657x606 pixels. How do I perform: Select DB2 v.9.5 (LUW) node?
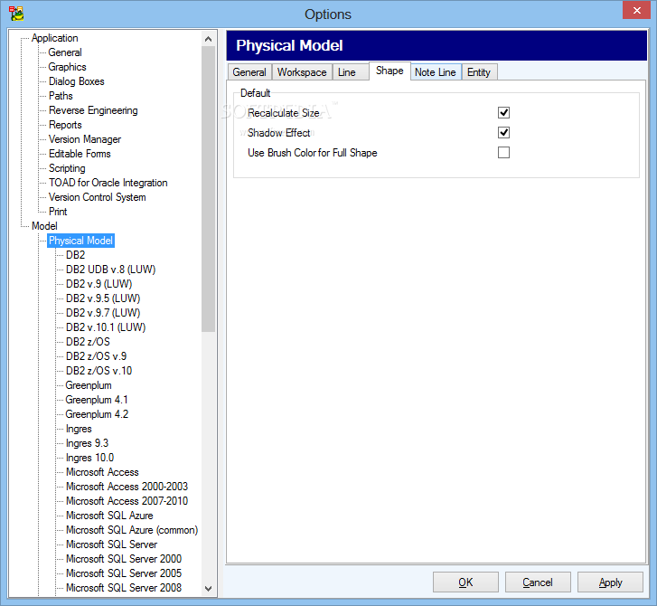coord(103,298)
